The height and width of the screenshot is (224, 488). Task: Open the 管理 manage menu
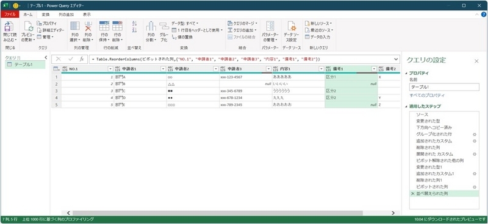[x=45, y=37]
